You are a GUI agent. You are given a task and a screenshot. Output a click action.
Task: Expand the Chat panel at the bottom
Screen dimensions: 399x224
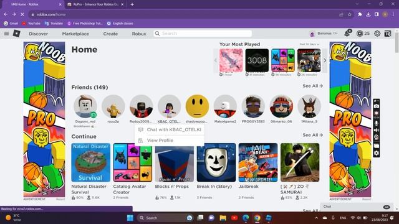pos(357,207)
